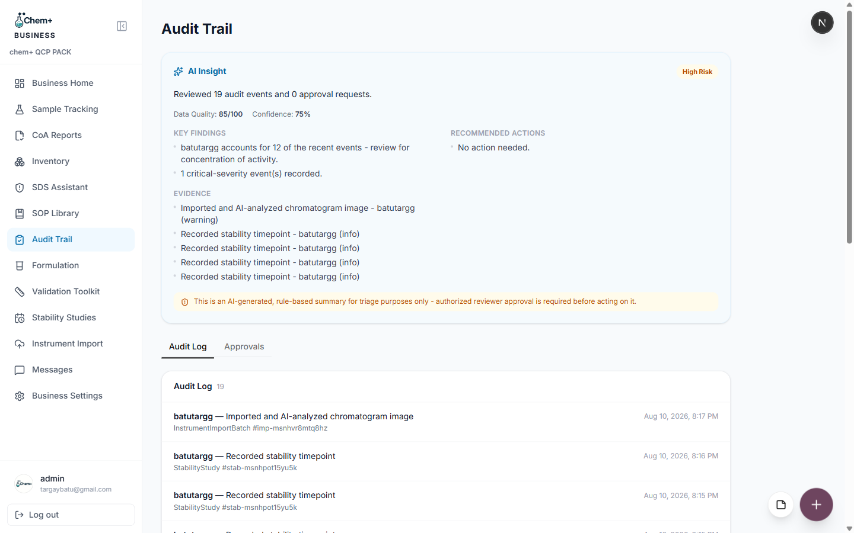The image size is (854, 533).
Task: Click the 'No action needed.' recommendation
Action: 493,148
